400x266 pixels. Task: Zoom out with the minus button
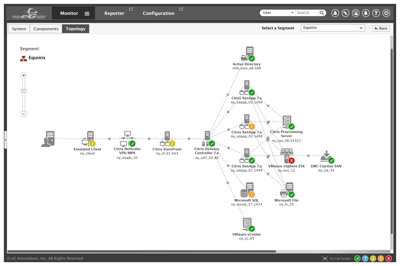coord(24,114)
